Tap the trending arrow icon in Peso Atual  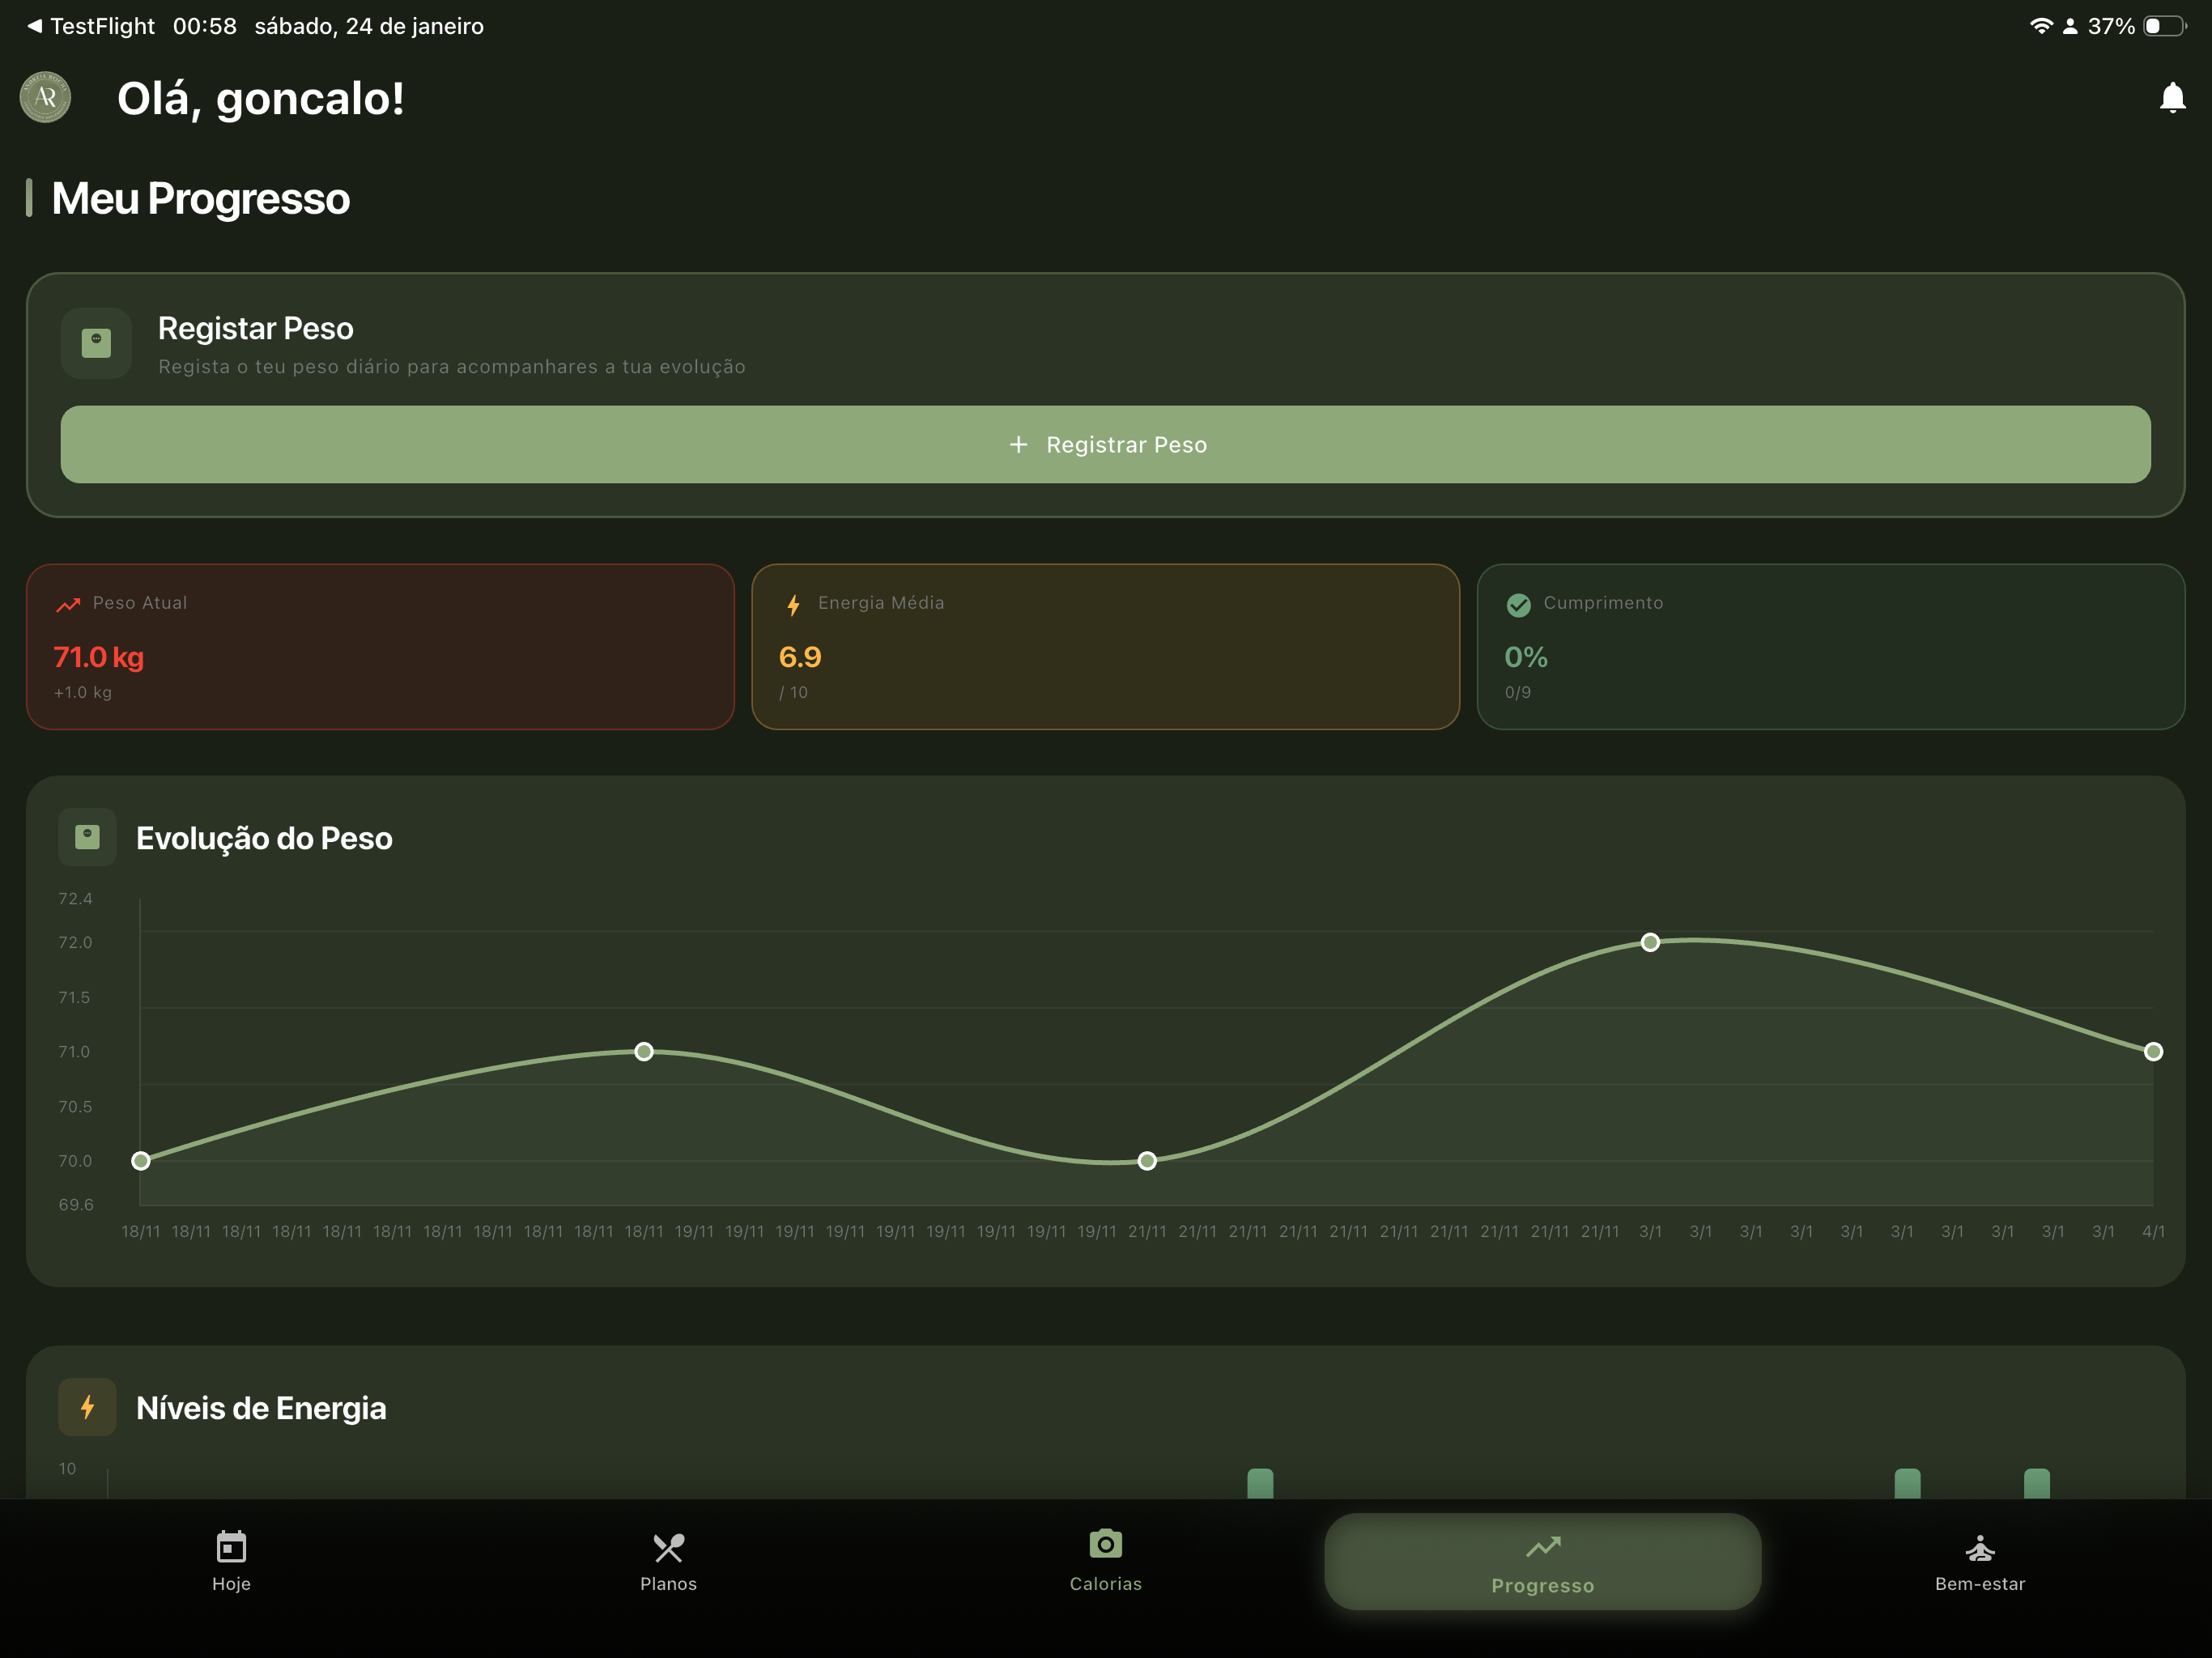(x=68, y=604)
